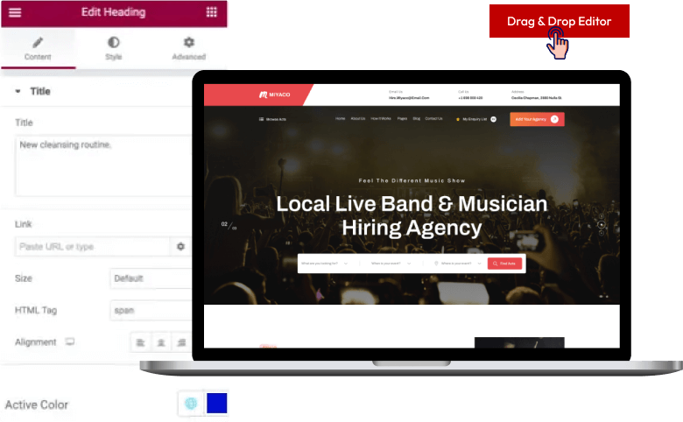Image resolution: width=683 pixels, height=422 pixels.
Task: Open the blue Active Color swatch
Action: click(215, 404)
